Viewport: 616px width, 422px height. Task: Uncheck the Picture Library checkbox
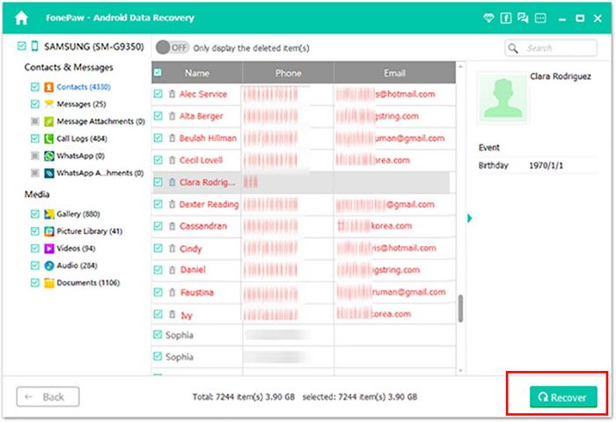(35, 231)
